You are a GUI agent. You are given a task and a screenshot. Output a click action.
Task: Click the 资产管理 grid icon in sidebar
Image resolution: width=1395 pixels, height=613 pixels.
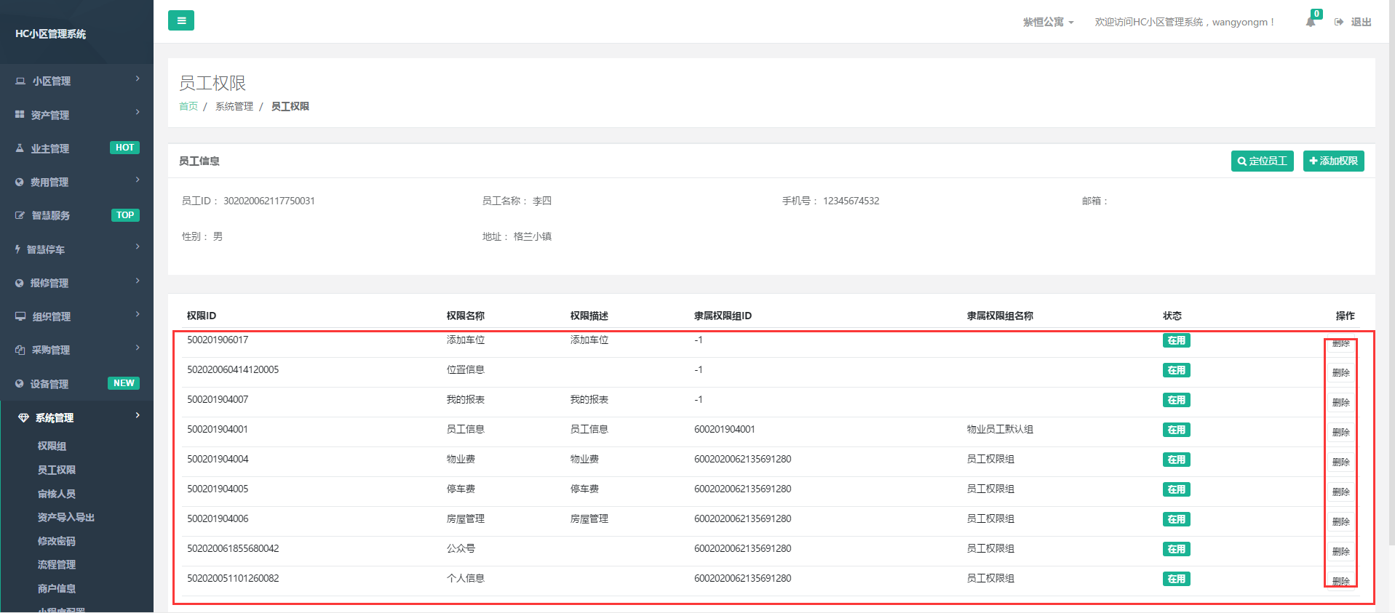20,114
